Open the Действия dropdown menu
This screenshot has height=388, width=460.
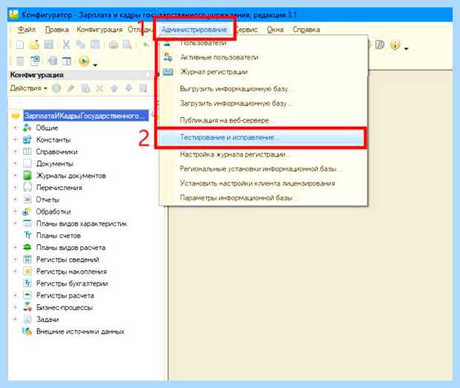click(x=28, y=88)
